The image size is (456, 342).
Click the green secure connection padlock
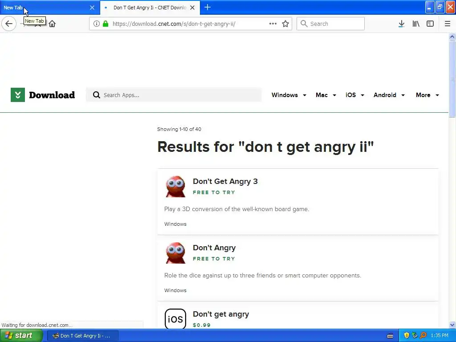[x=106, y=24]
